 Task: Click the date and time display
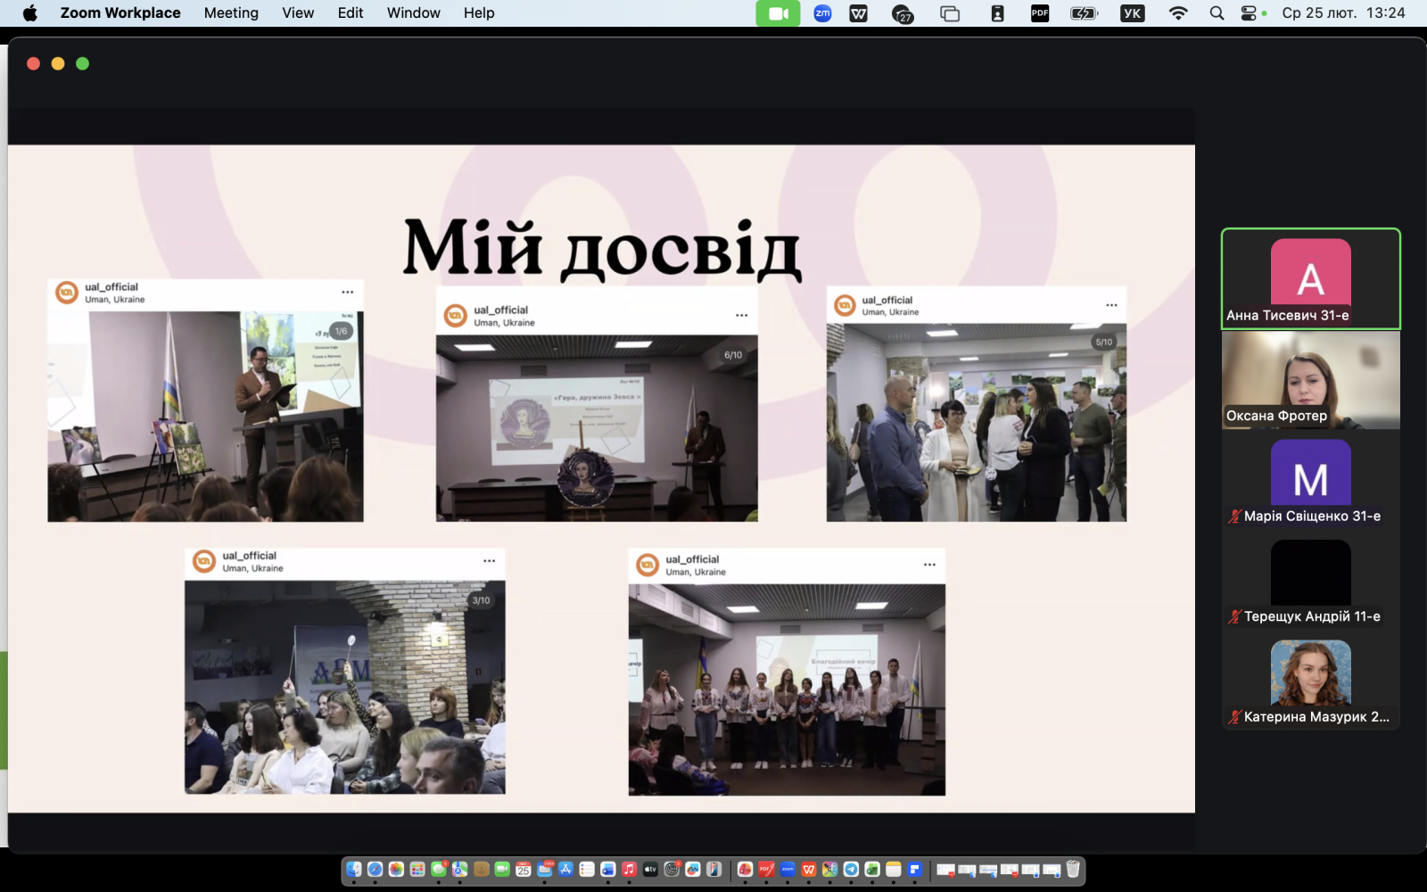pyautogui.click(x=1343, y=13)
